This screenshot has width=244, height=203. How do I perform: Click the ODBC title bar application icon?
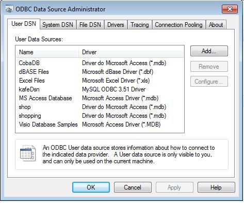9,9
